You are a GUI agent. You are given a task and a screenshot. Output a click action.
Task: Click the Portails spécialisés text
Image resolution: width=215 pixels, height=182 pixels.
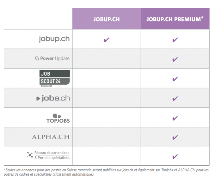pos(54,158)
